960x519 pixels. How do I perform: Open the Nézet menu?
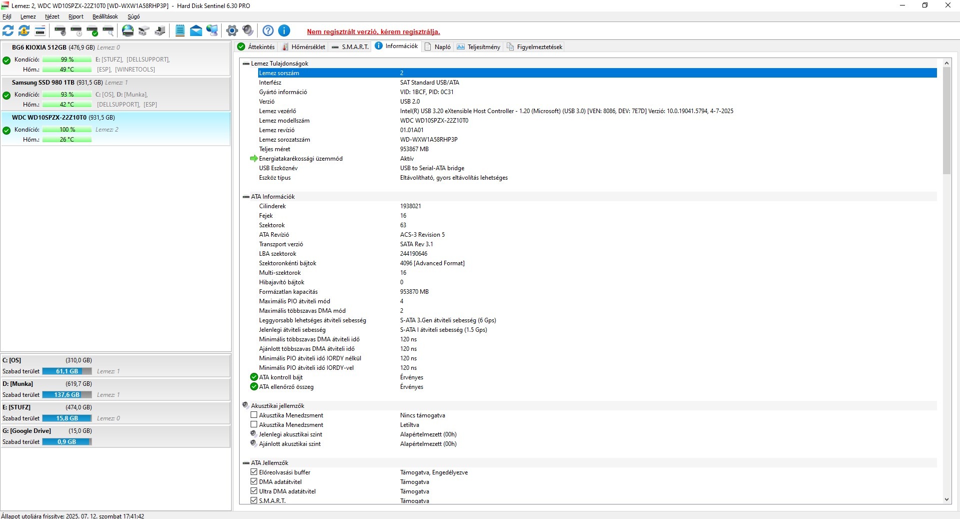52,17
